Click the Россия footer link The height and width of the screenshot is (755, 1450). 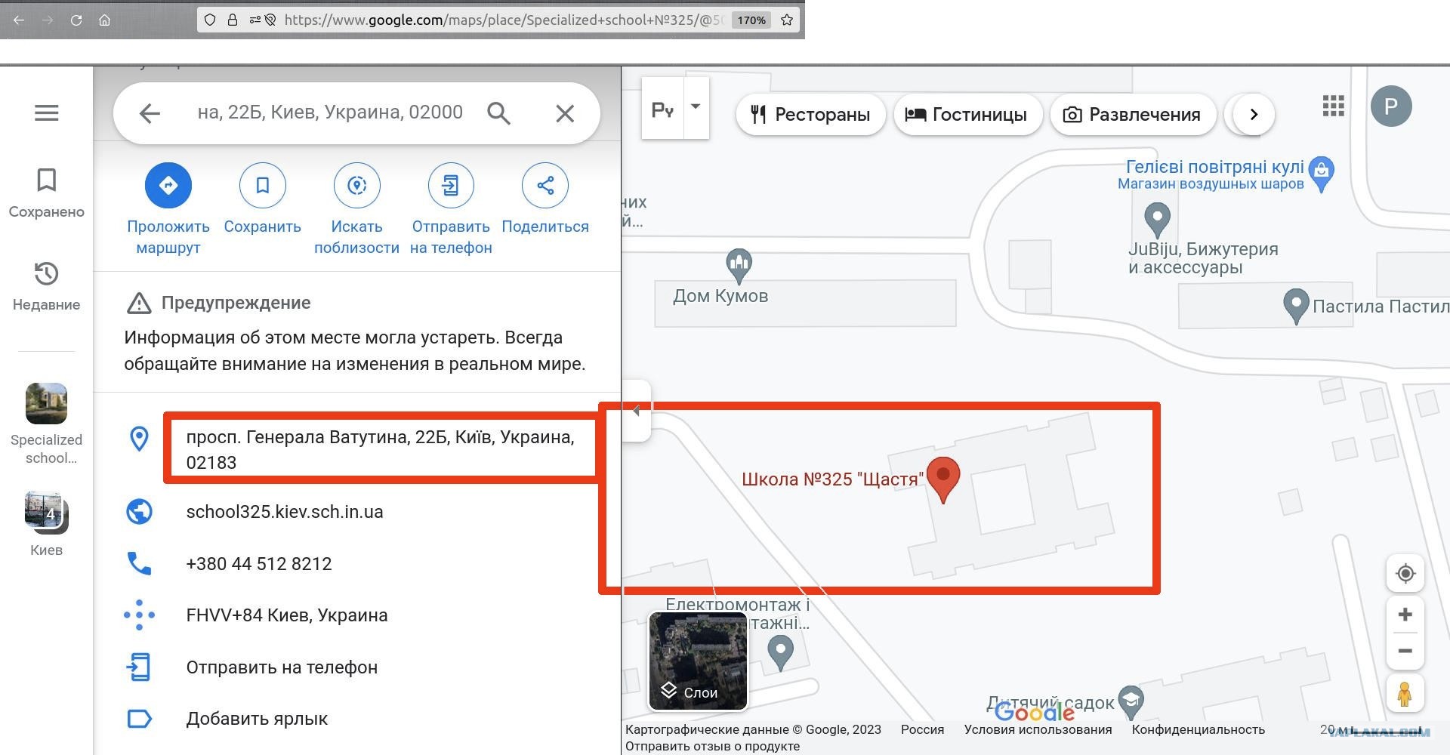pyautogui.click(x=922, y=729)
